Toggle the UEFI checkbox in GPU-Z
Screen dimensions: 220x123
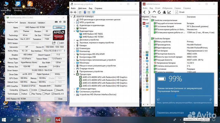coord(58,43)
